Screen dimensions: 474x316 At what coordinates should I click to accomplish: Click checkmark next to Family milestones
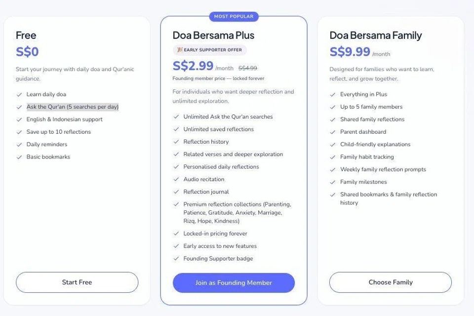coord(333,182)
